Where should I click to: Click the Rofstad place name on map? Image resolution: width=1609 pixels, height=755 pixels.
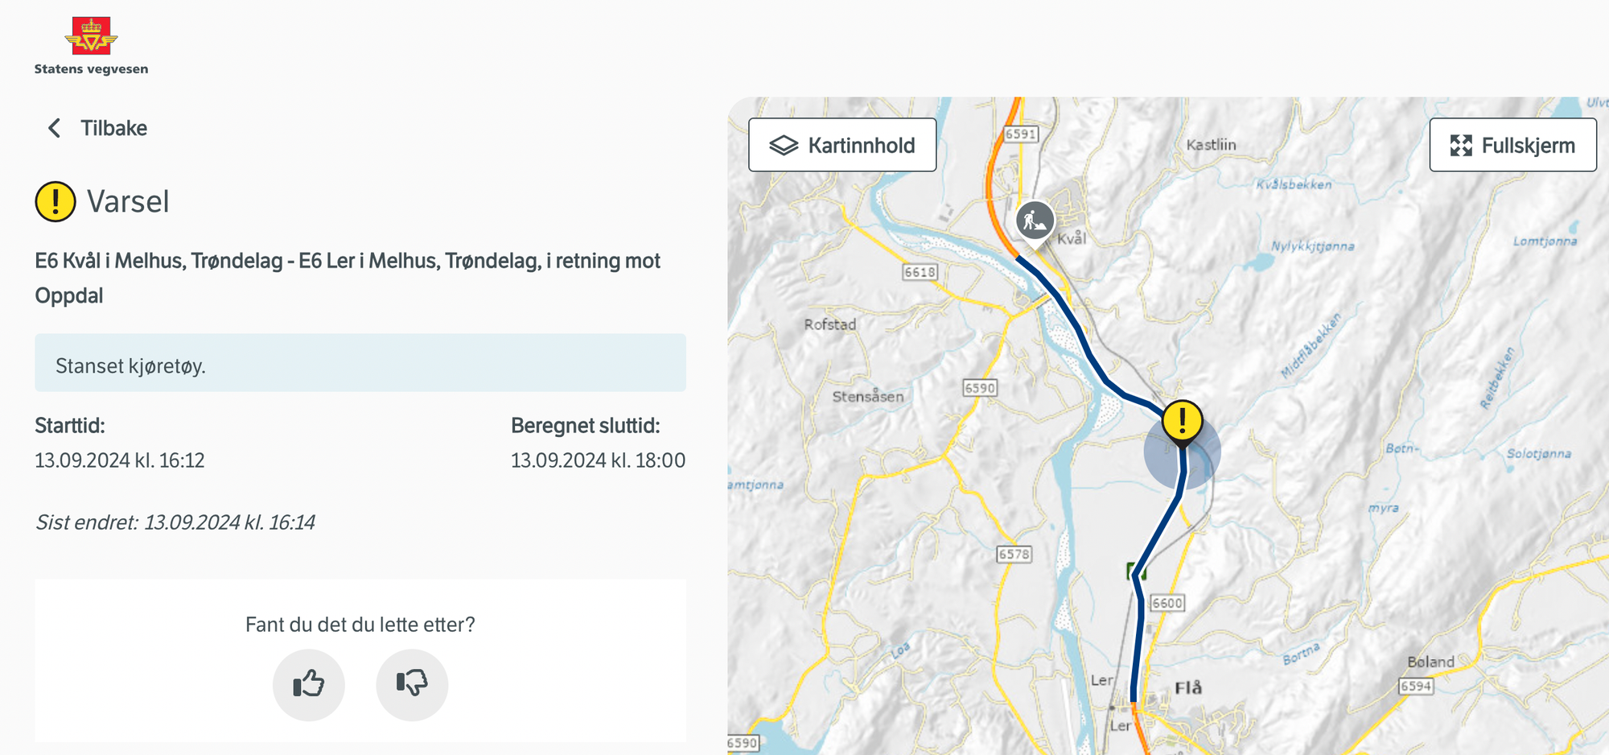pyautogui.click(x=830, y=324)
